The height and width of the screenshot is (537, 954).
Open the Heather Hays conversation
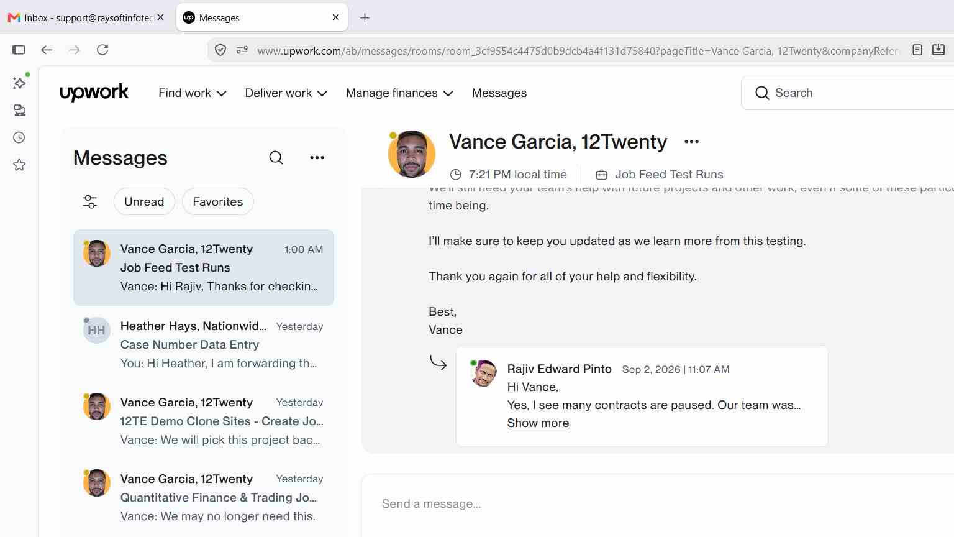[204, 345]
